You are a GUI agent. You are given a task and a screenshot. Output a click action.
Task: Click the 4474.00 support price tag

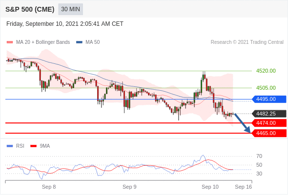pos(269,123)
